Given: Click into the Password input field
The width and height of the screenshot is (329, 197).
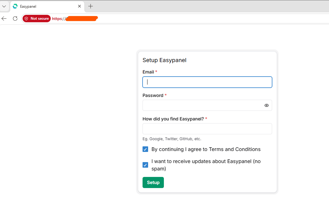Looking at the screenshot, I should (x=201, y=105).
